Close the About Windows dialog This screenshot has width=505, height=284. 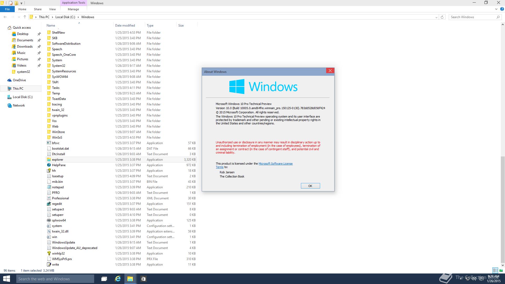[330, 70]
